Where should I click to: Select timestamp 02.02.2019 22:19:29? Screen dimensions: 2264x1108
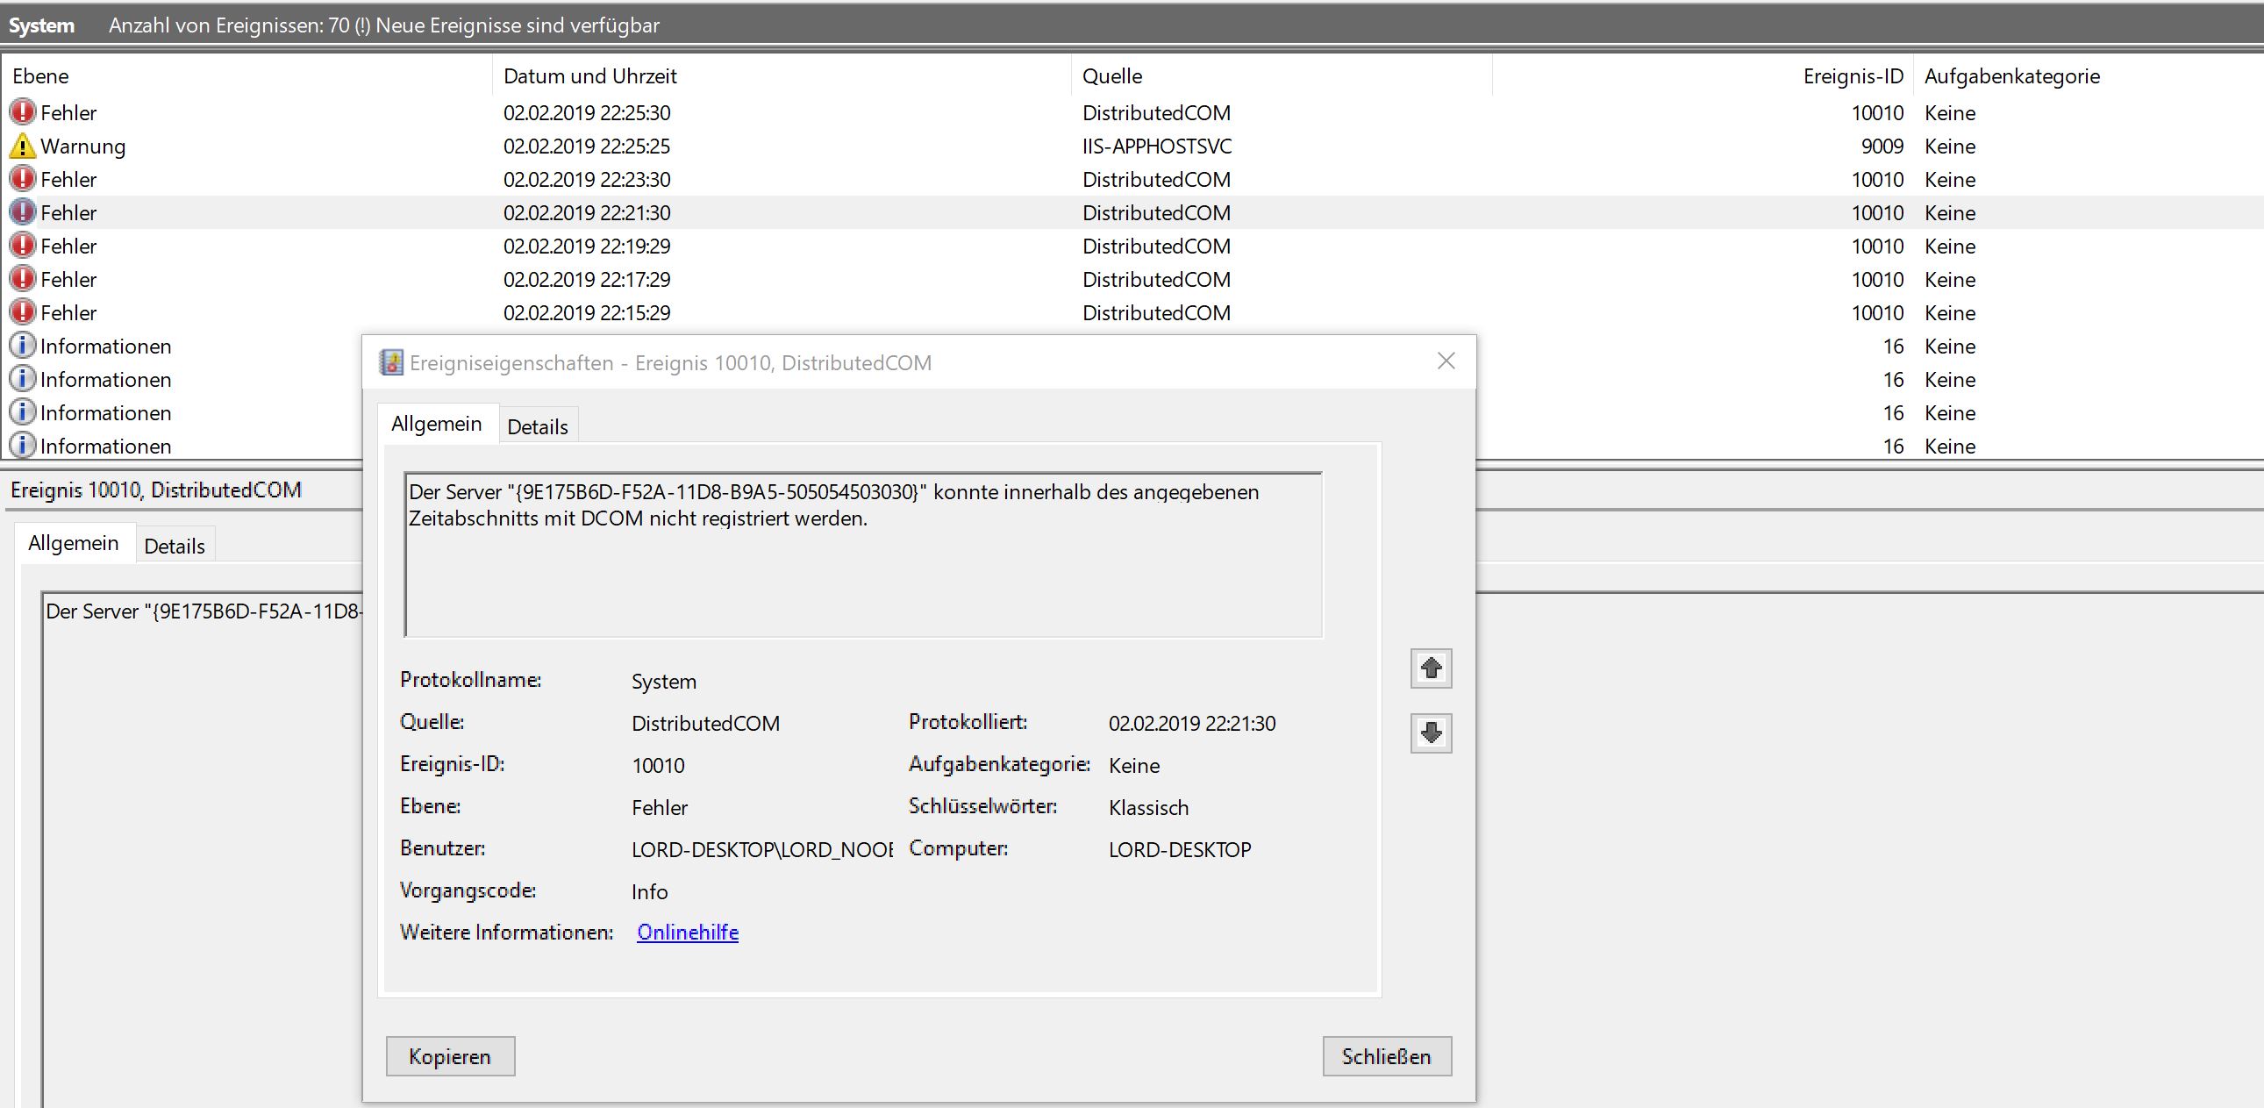click(x=587, y=247)
